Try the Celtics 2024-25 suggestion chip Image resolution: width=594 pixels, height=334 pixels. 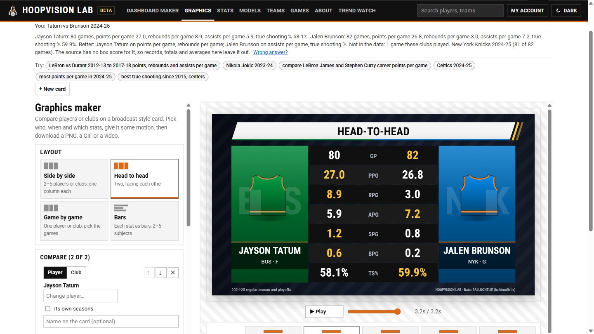click(454, 65)
